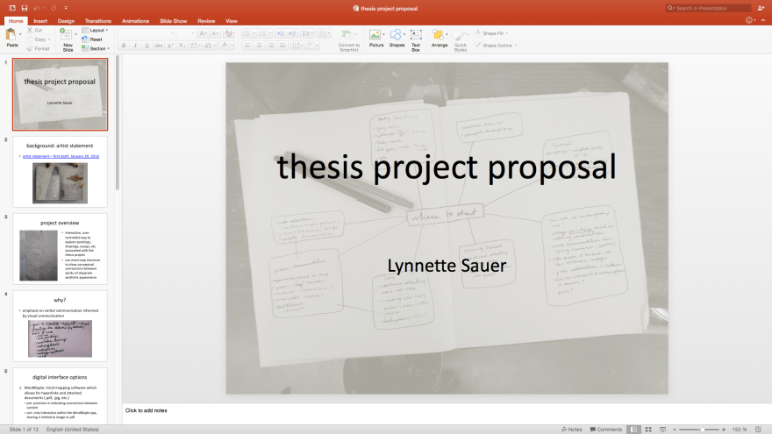Click the Format painter brush icon
This screenshot has height=434, width=772.
(x=30, y=49)
